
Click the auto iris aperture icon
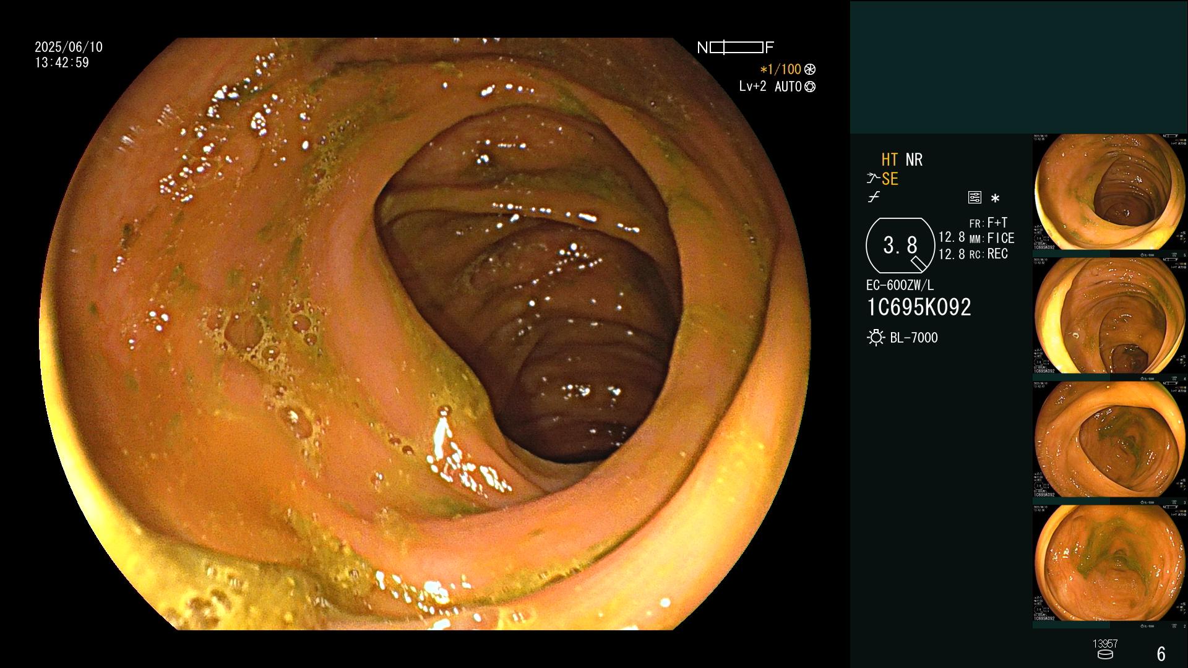(x=809, y=87)
